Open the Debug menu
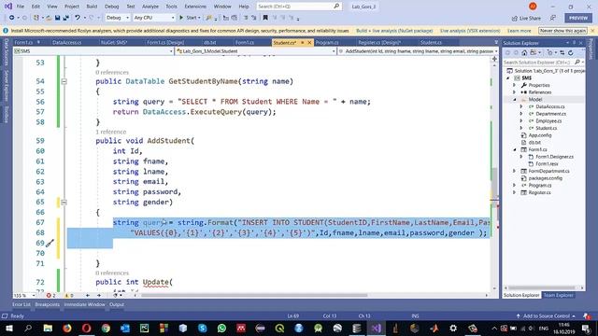 (x=111, y=7)
